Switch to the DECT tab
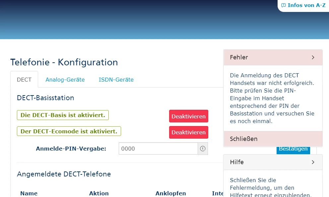This screenshot has width=329, height=197. 24,80
